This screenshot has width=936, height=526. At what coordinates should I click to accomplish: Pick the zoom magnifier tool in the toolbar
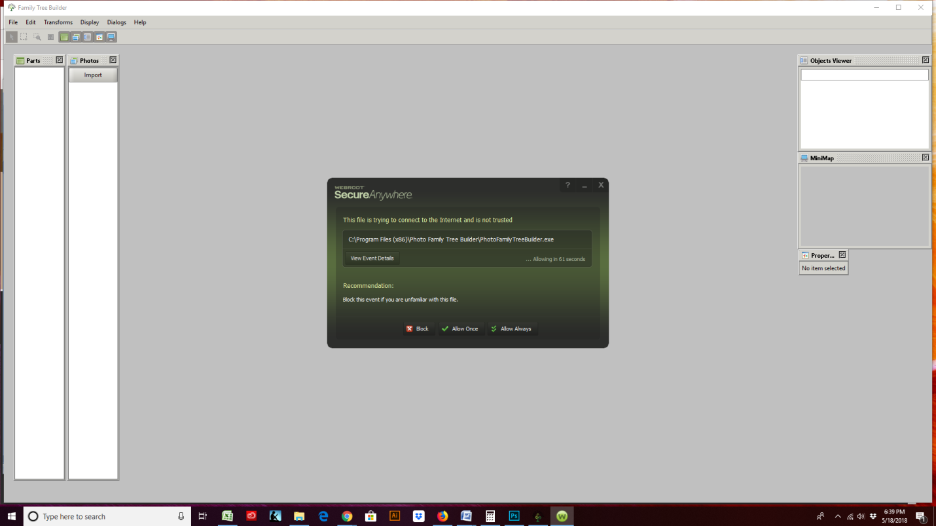[x=37, y=37]
